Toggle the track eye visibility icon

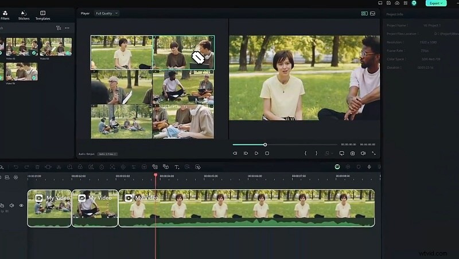[21, 206]
